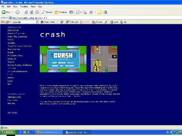
Task: Stop page loading with the red X icon
Action: click(26, 12)
